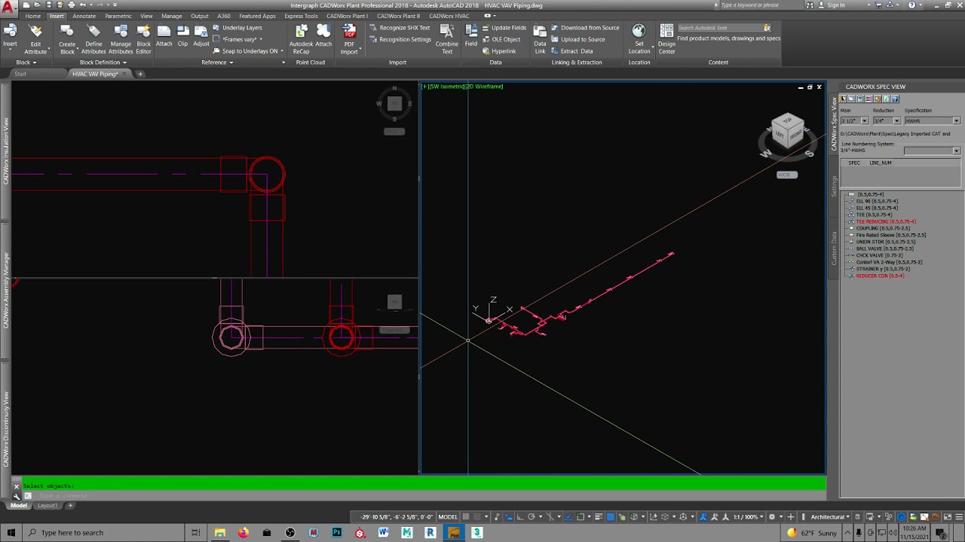Image resolution: width=965 pixels, height=542 pixels.
Task: Expand the Reference panel flyout
Action: coord(217,62)
